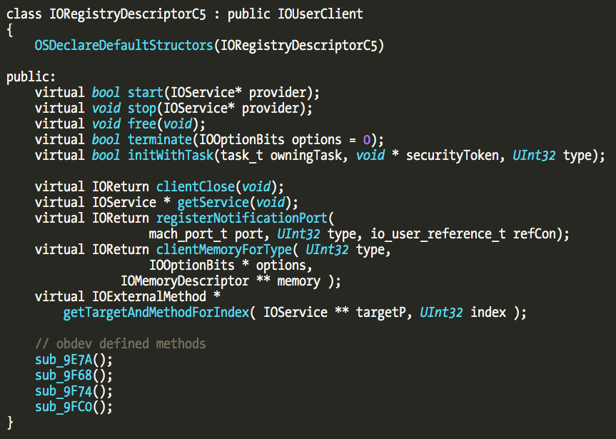Image resolution: width=616 pixels, height=439 pixels.
Task: Select the stop method name
Action: coord(141,109)
